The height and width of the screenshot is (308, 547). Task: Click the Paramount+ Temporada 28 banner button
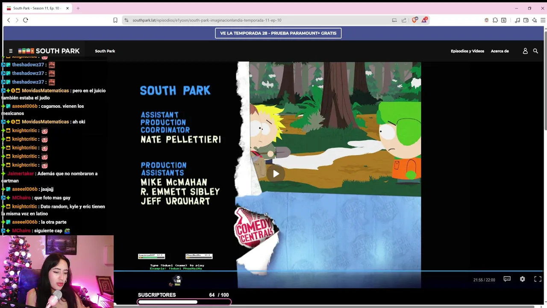point(278,33)
